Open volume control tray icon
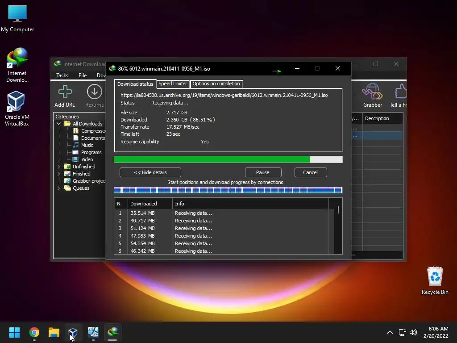457x343 pixels. [413, 332]
